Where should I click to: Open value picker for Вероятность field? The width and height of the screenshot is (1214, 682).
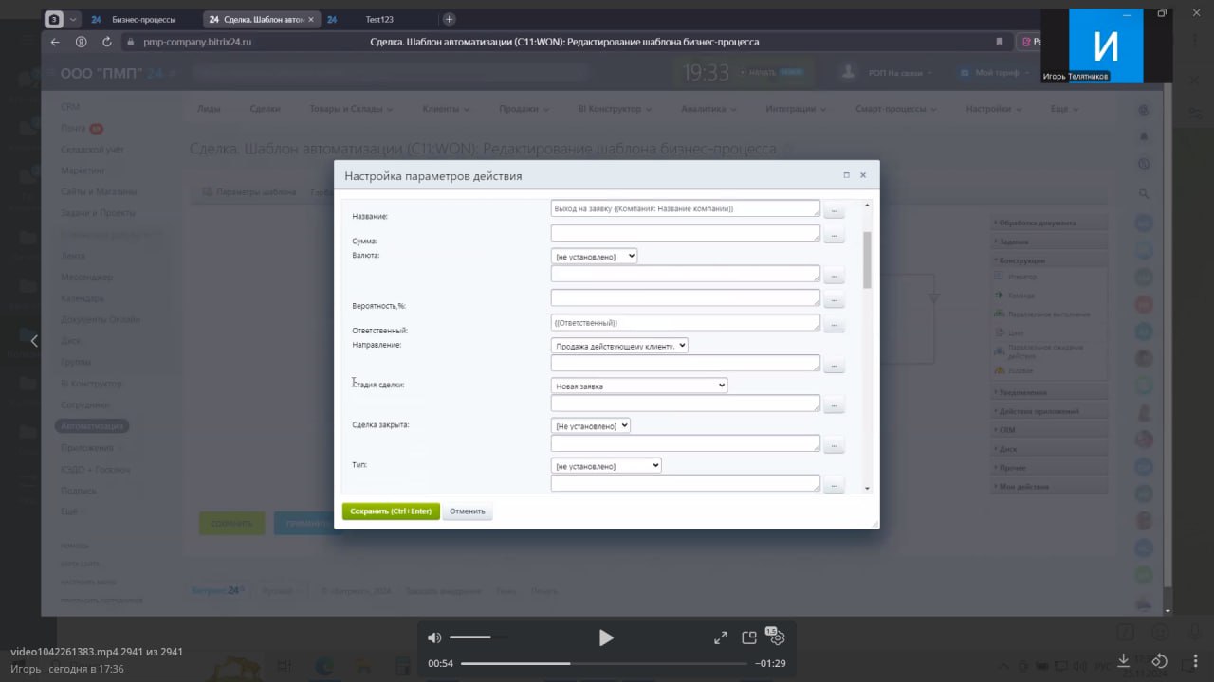(834, 299)
